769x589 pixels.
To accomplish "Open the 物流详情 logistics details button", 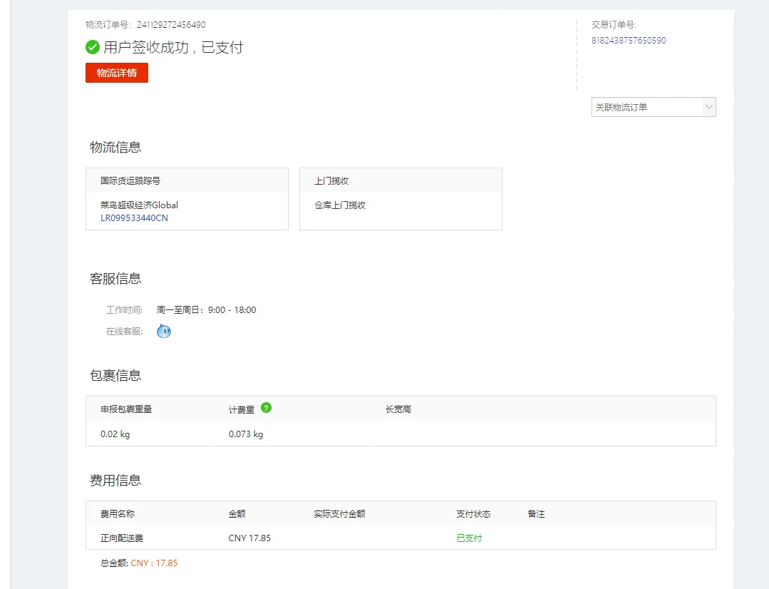I will (x=117, y=73).
